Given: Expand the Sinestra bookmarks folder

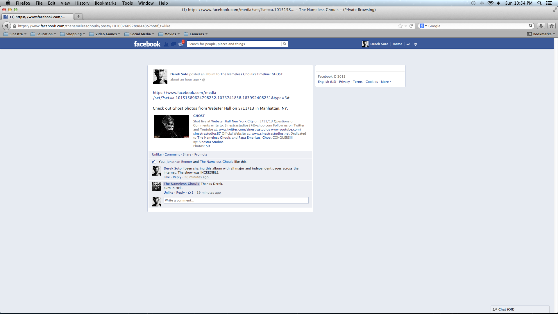Looking at the screenshot, I should [15, 34].
